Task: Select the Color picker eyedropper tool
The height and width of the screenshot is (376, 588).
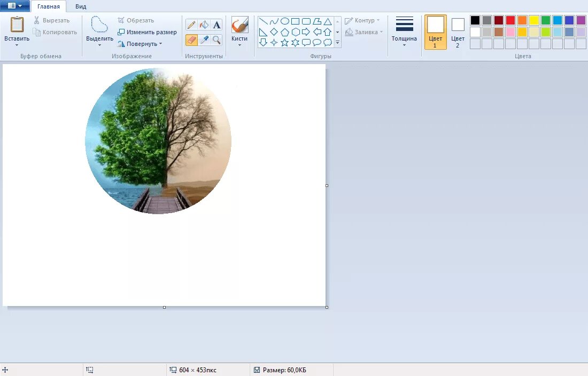Action: 204,40
